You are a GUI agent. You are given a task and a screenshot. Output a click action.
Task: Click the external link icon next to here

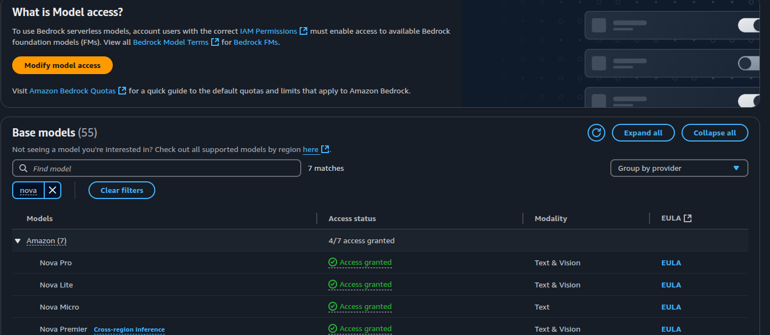(x=326, y=149)
